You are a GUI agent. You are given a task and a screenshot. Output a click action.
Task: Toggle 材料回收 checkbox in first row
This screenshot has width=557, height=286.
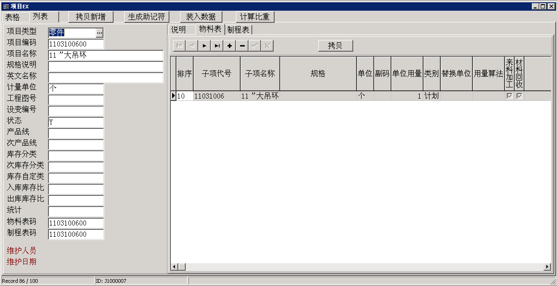[x=519, y=96]
